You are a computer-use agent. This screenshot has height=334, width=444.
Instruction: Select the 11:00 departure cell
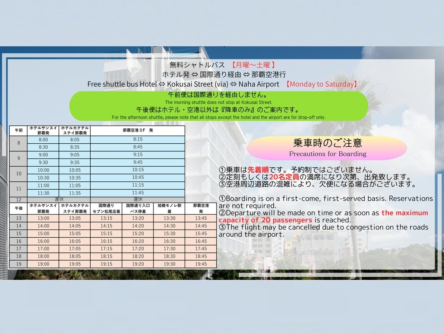(43, 186)
